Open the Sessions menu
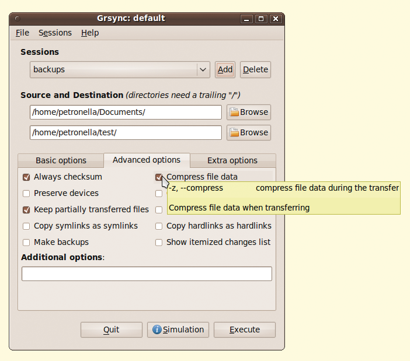This screenshot has width=410, height=361. pyautogui.click(x=55, y=33)
